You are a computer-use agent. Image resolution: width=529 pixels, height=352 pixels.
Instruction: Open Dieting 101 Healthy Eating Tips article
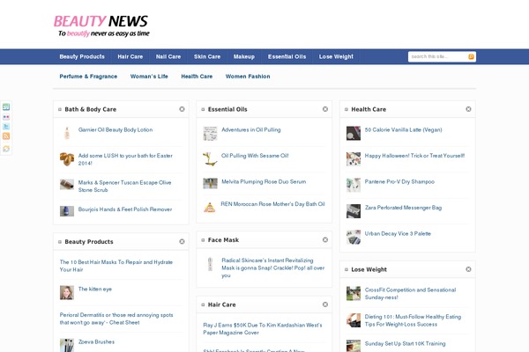(x=413, y=320)
